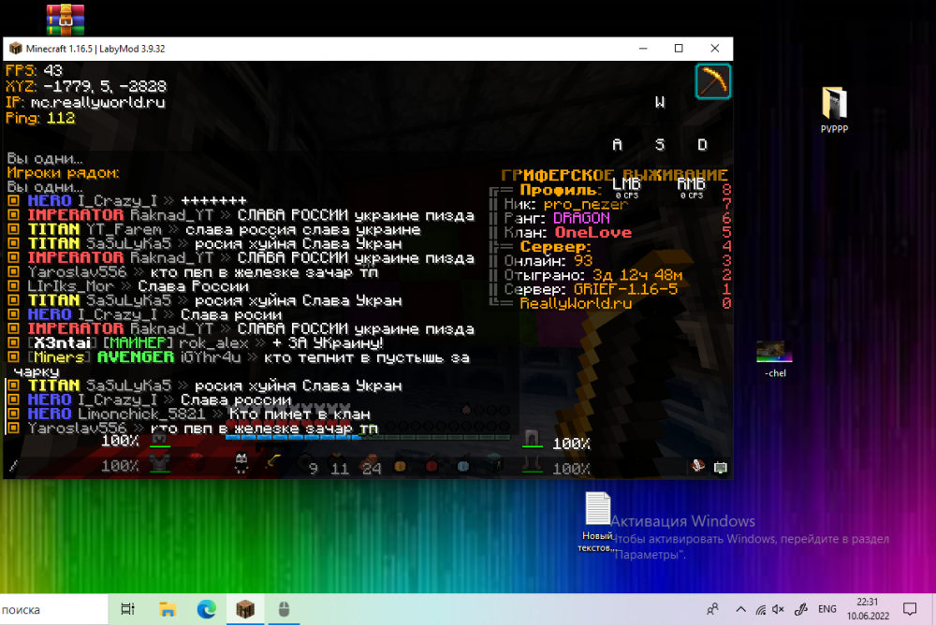Click the mouse app icon in taskbar

point(285,609)
